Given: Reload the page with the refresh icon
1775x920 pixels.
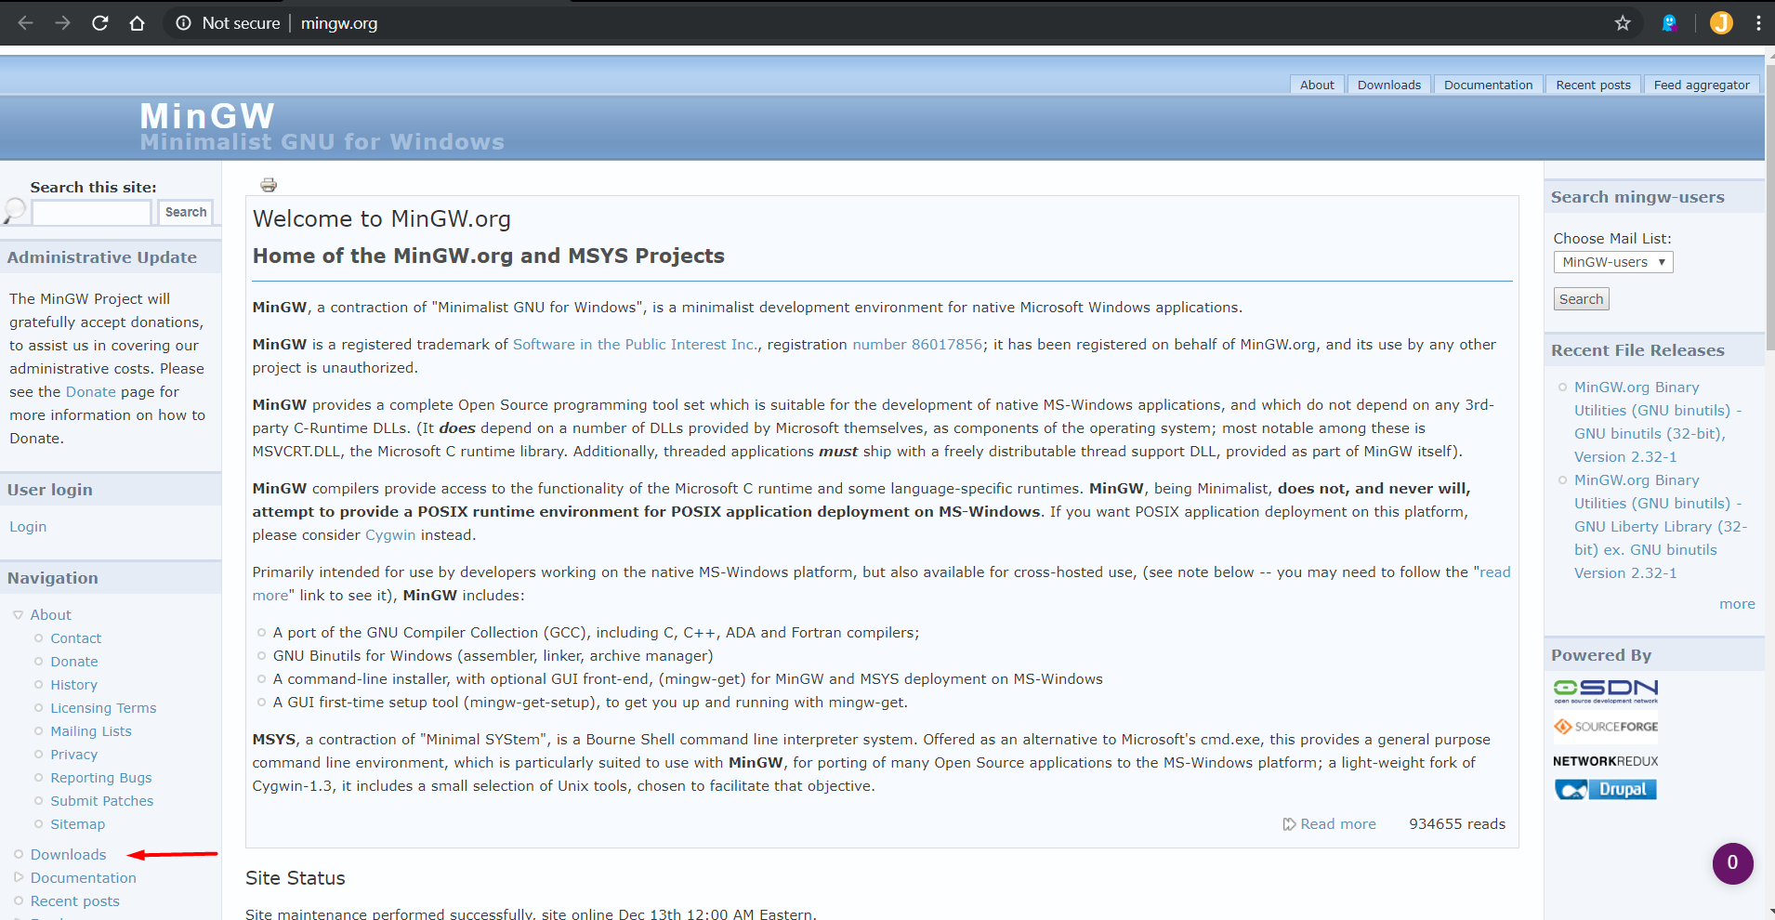Looking at the screenshot, I should 100,23.
